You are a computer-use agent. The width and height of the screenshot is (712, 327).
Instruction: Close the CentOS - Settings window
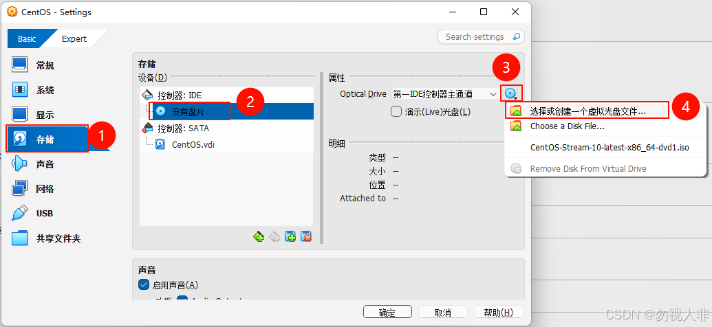click(515, 12)
